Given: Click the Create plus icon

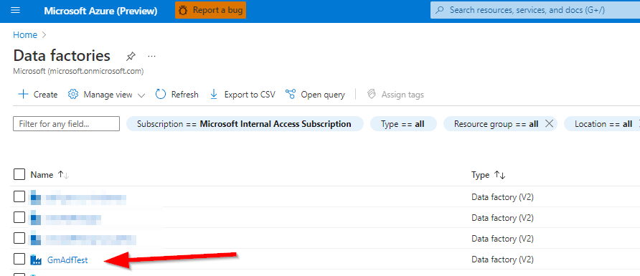Looking at the screenshot, I should pyautogui.click(x=23, y=95).
